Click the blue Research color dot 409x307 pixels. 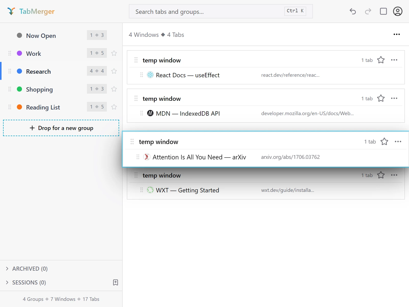tap(19, 71)
